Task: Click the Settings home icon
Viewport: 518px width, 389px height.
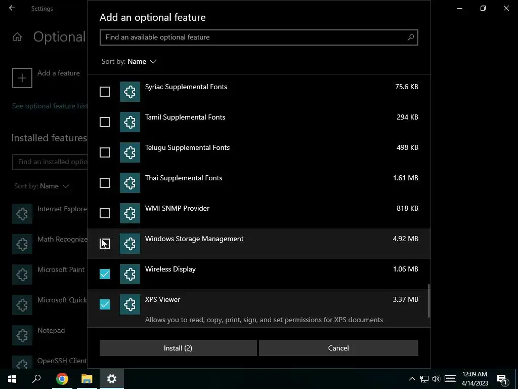Action: pos(17,37)
